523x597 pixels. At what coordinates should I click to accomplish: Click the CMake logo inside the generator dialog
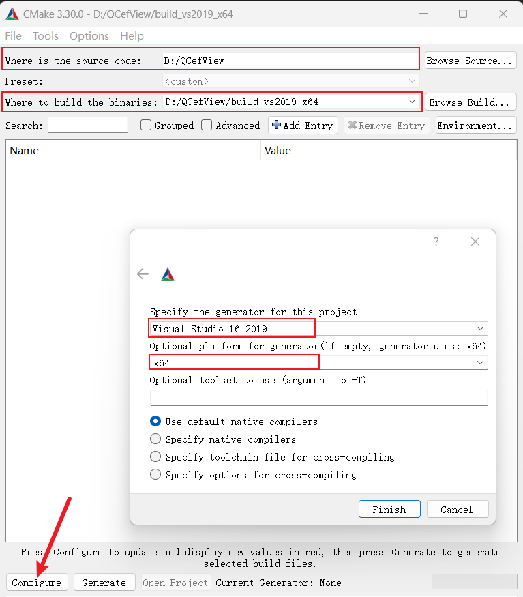click(168, 274)
